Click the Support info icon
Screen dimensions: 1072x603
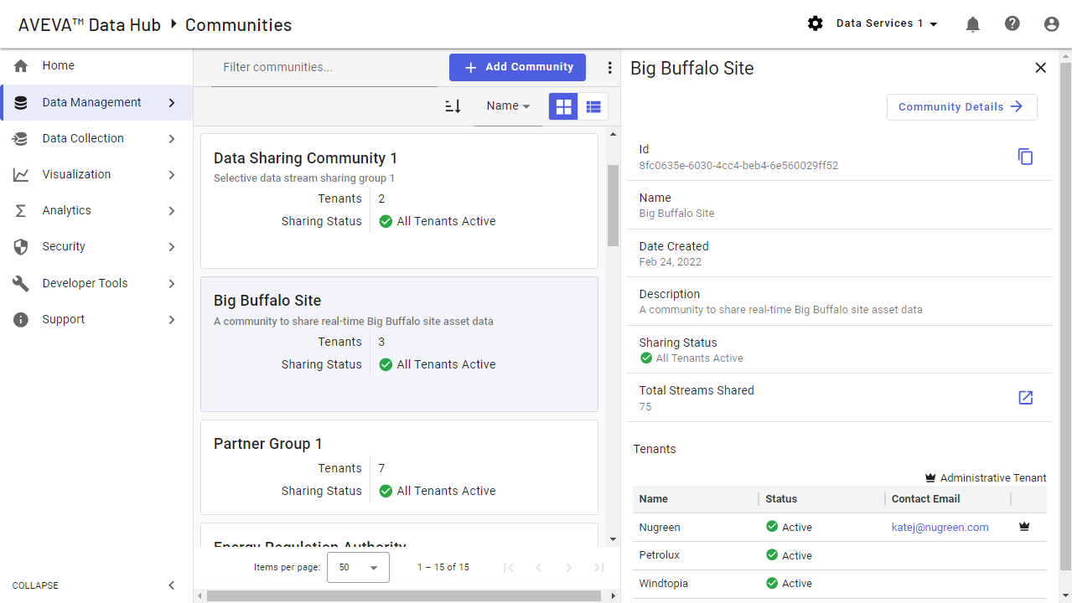(x=21, y=319)
